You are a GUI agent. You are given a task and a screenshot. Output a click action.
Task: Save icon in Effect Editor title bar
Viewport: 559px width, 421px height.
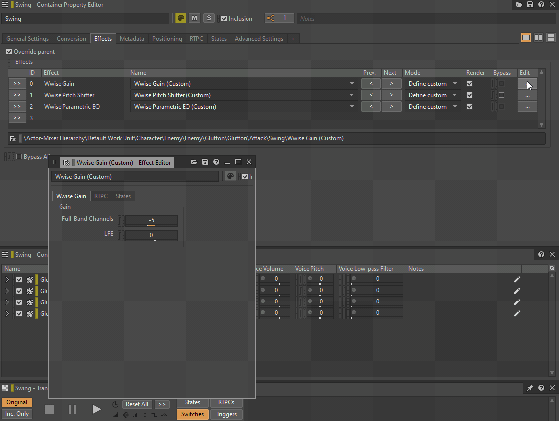[205, 162]
